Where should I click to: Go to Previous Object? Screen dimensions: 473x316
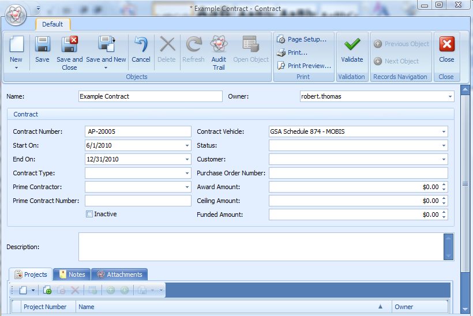coord(401,44)
